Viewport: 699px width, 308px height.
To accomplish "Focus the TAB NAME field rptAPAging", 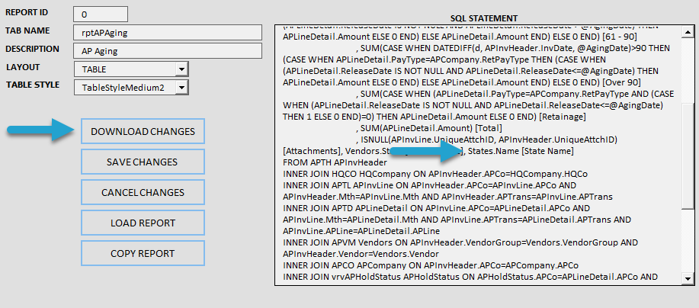I will pos(168,33).
